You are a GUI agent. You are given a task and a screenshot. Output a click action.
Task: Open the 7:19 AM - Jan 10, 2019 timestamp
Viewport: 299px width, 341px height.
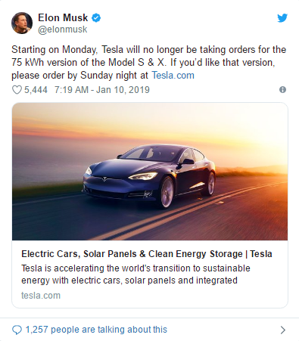click(102, 90)
